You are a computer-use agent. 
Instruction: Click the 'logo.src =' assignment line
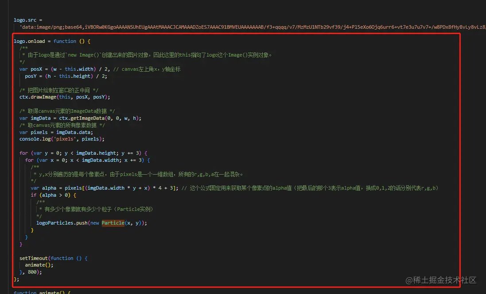tap(27, 20)
